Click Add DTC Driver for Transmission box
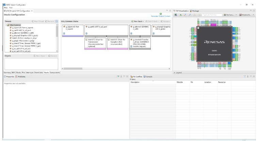This screenshot has width=259, height=141. coord(95,44)
